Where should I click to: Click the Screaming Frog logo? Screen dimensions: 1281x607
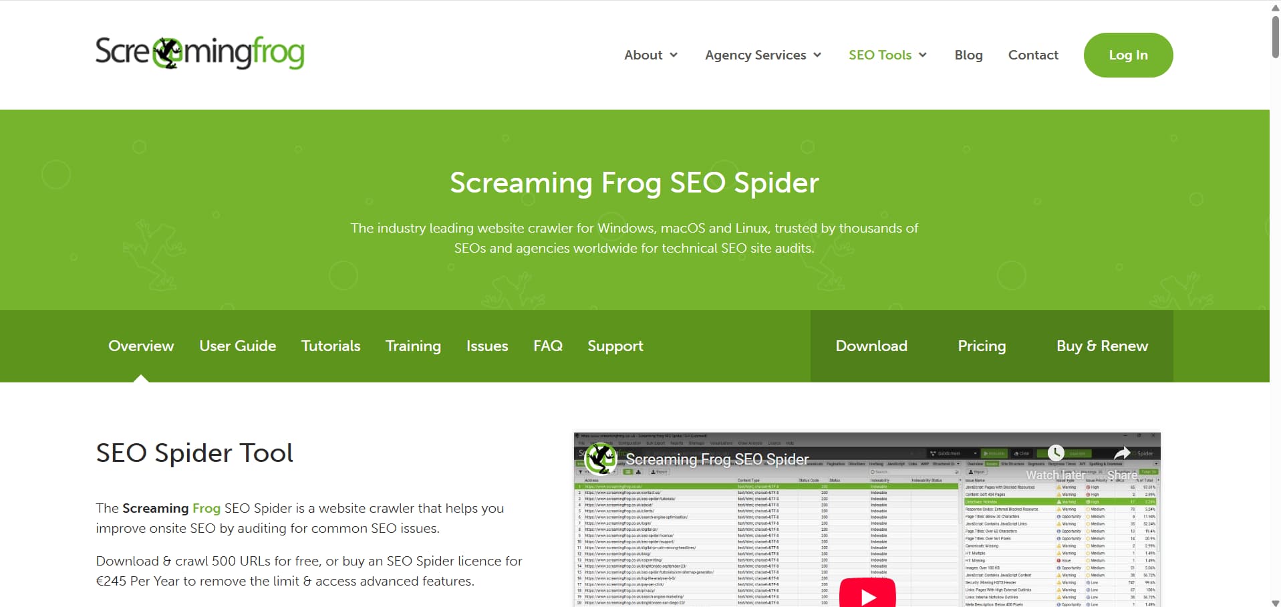200,53
